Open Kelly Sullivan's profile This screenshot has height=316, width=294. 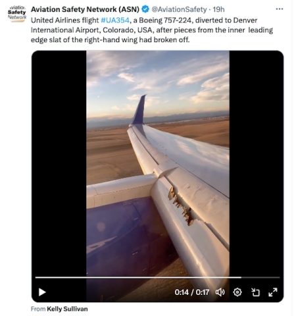(x=67, y=309)
